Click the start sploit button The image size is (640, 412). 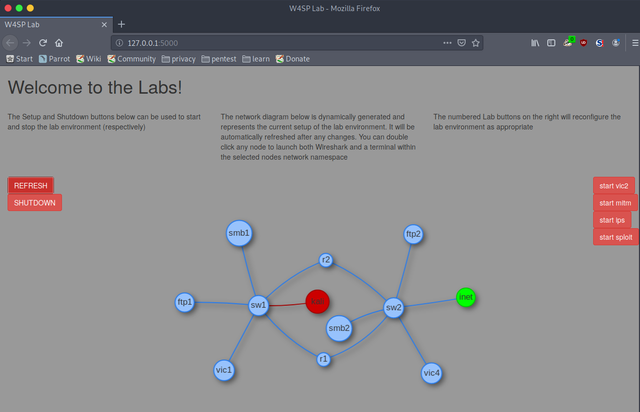[616, 237]
